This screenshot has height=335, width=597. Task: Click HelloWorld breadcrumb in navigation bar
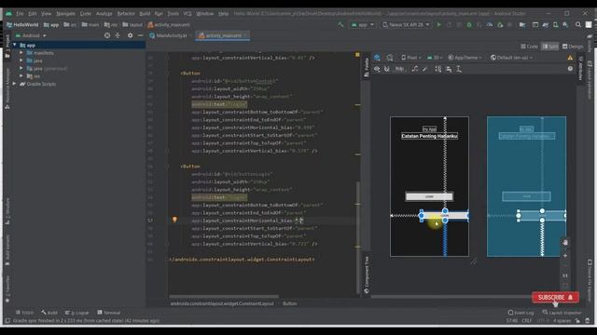[x=22, y=25]
